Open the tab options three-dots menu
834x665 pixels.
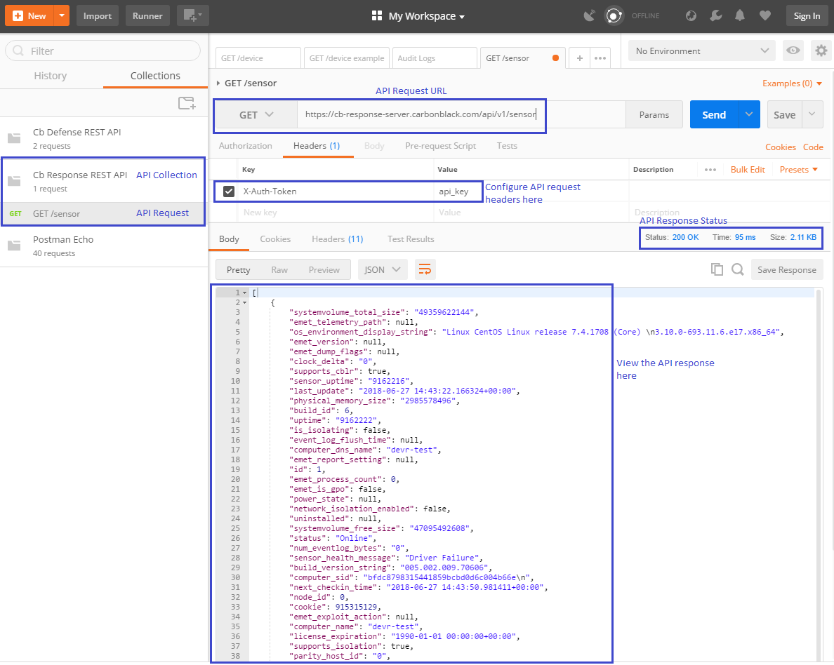(x=600, y=58)
